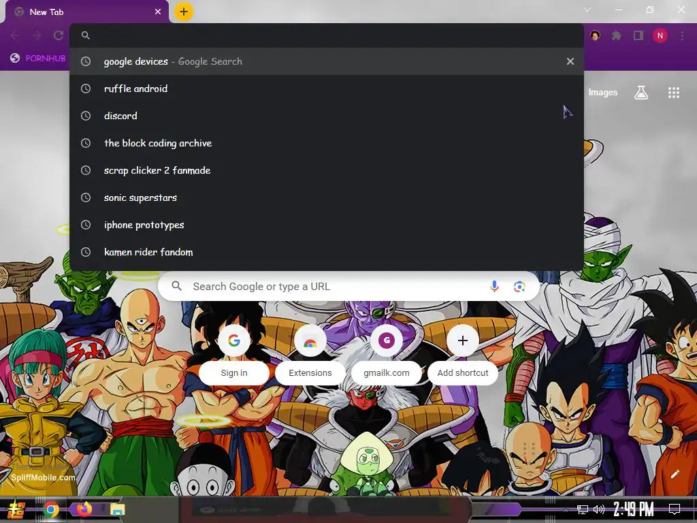Open the volume speaker icon in tray
The width and height of the screenshot is (697, 523).
point(599,509)
